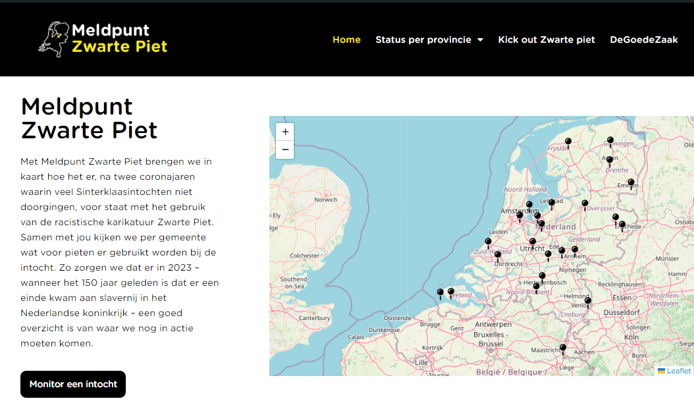This screenshot has height=407, width=694.
Task: Select the map pin beside Overijssel label
Action: pos(585,204)
